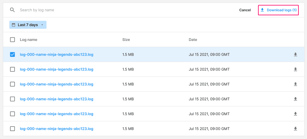
Task: Click the calendar icon in date filter
Action: coord(13,25)
